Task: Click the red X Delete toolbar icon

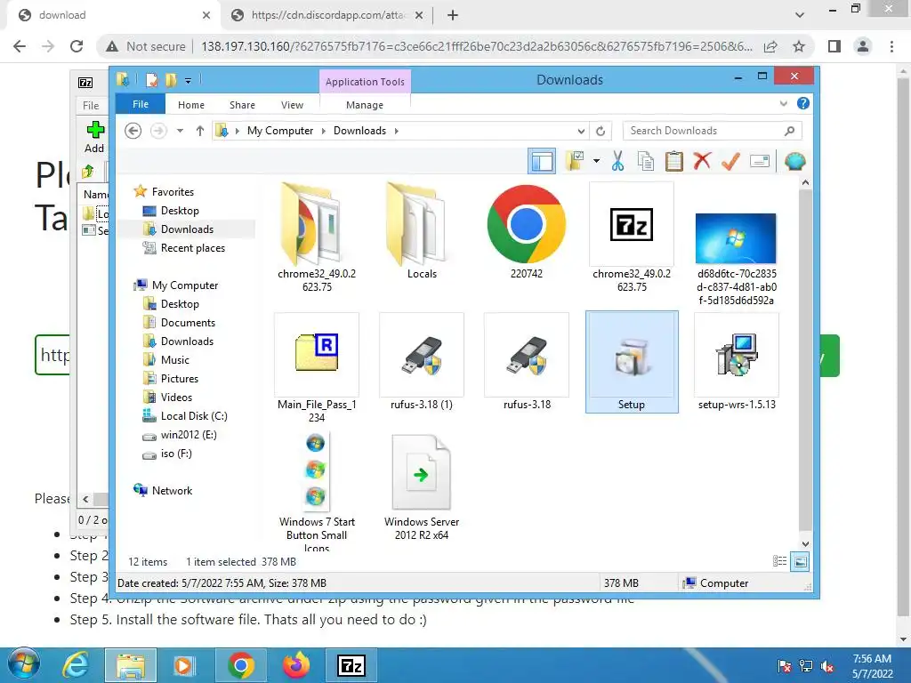Action: pyautogui.click(x=702, y=160)
